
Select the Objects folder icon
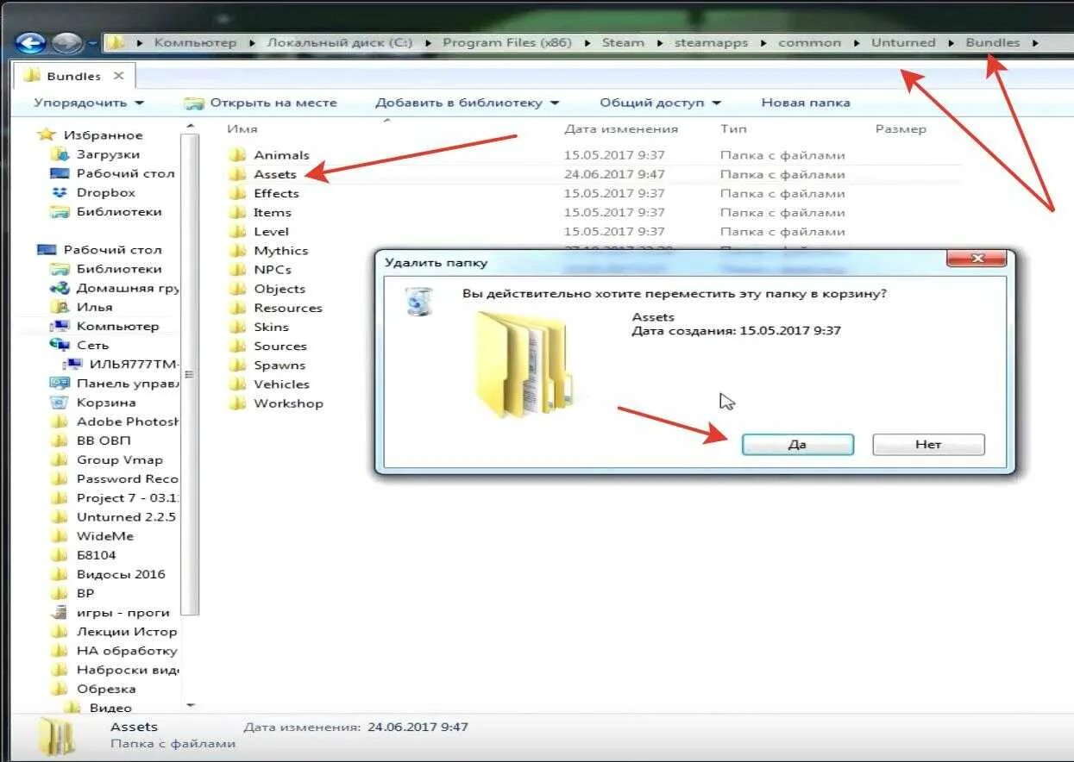[238, 289]
